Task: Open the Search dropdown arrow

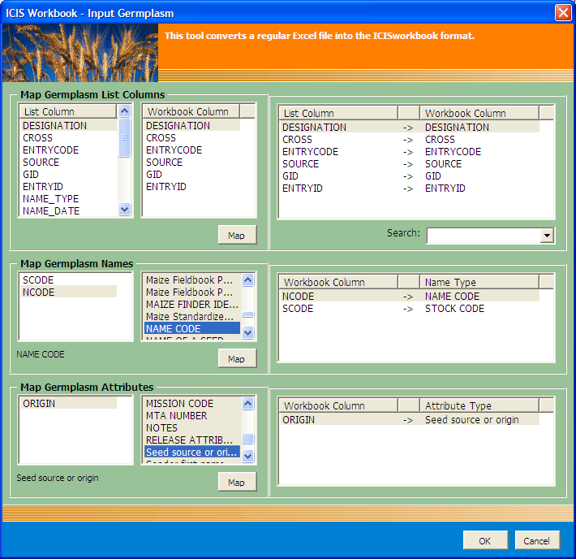Action: coord(547,236)
